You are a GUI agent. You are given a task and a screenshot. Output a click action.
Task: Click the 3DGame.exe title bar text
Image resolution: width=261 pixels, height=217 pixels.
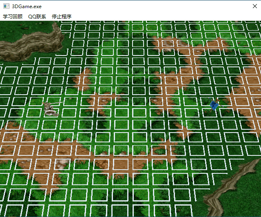click(27, 7)
